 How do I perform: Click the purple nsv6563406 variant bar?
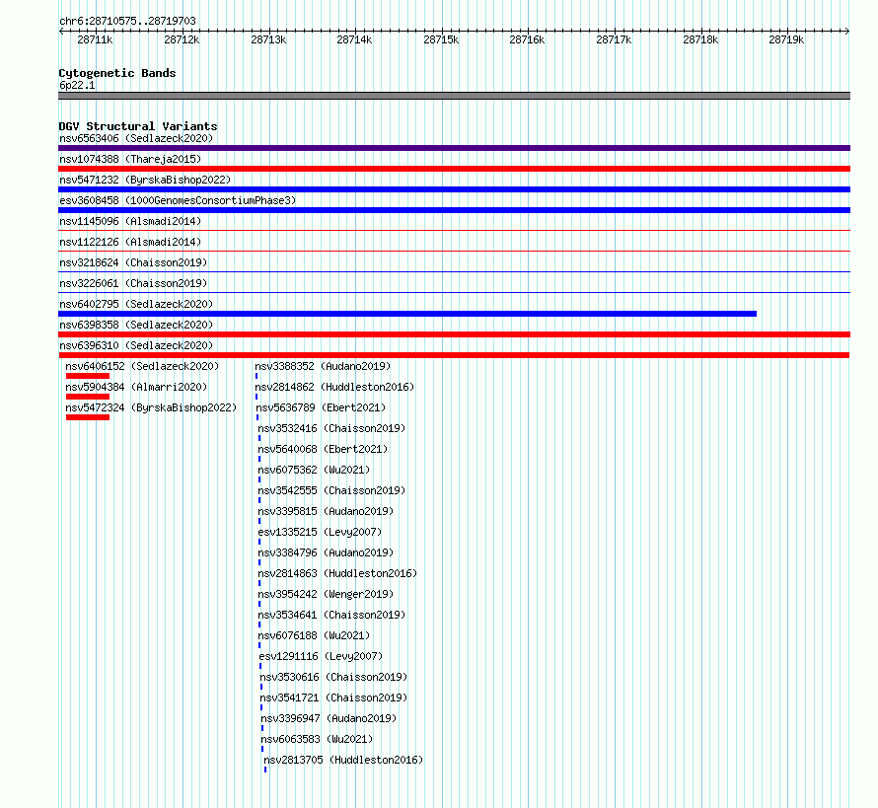[454, 148]
